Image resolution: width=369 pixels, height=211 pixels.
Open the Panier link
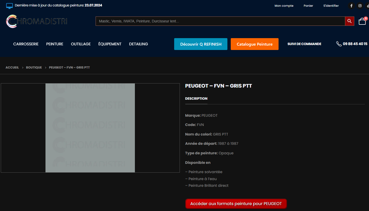308,6
